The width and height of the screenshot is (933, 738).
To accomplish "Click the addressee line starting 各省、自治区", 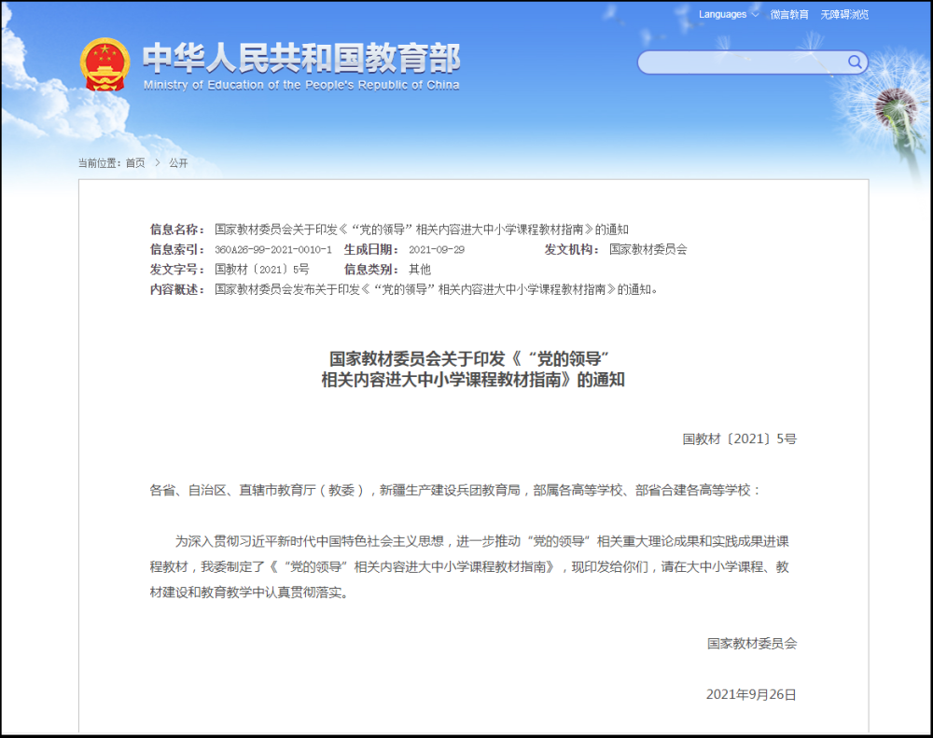I will (455, 490).
